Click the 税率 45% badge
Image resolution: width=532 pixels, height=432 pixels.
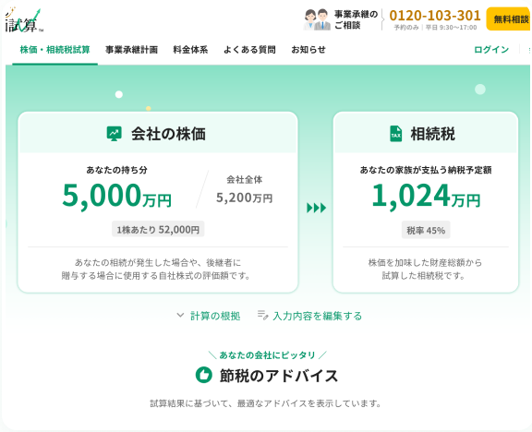[x=426, y=230]
